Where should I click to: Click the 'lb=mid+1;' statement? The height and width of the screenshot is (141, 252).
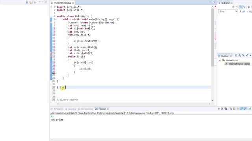[85, 69]
